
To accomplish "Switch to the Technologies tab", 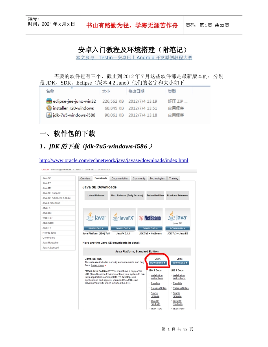I will coord(157,178).
